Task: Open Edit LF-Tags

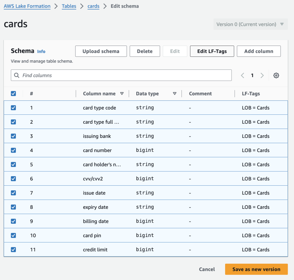Action: 212,51
